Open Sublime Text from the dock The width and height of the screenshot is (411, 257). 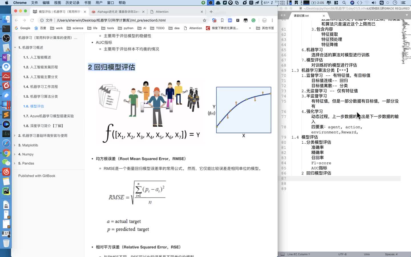(x=6, y=115)
